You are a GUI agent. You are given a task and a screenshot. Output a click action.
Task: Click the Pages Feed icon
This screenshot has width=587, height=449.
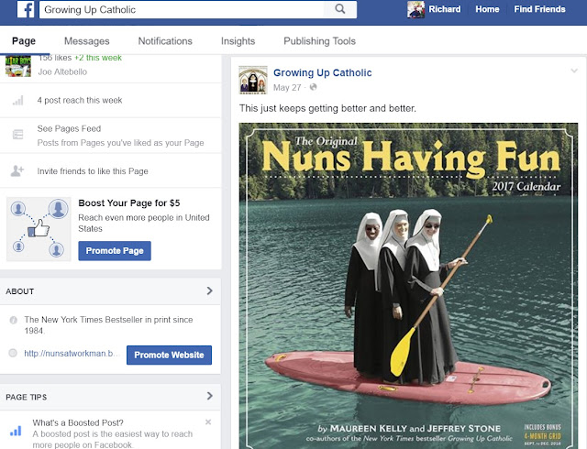(18, 135)
